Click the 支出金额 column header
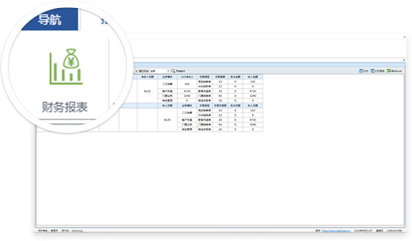Image resolution: width=412 pixels, height=241 pixels. pyautogui.click(x=235, y=77)
